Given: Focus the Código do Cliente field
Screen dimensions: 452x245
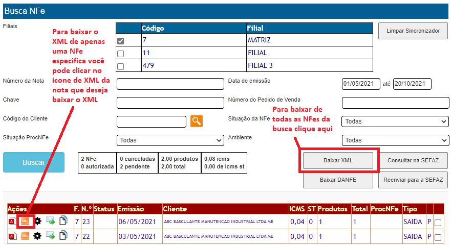Looking at the screenshot, I should pyautogui.click(x=152, y=121).
